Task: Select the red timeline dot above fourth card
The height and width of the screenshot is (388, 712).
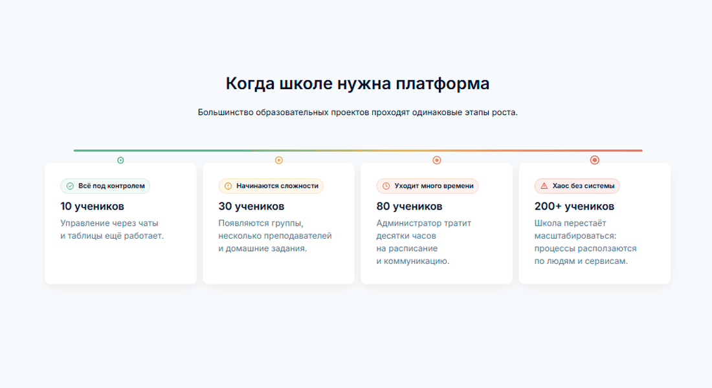Action: [594, 160]
